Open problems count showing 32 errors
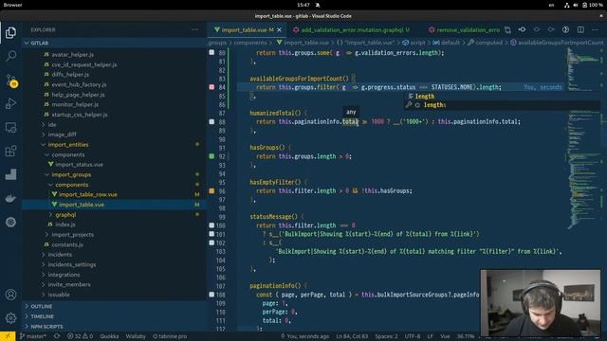 [x=80, y=336]
